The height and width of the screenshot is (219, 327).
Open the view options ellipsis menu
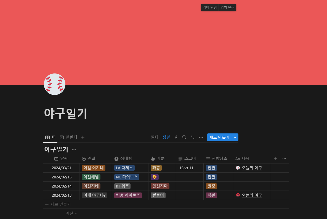click(201, 137)
